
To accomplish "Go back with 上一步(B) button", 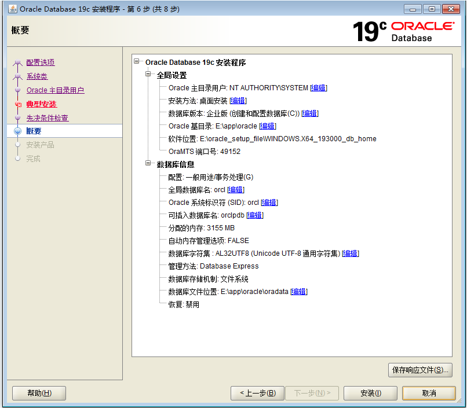I will click(x=258, y=393).
